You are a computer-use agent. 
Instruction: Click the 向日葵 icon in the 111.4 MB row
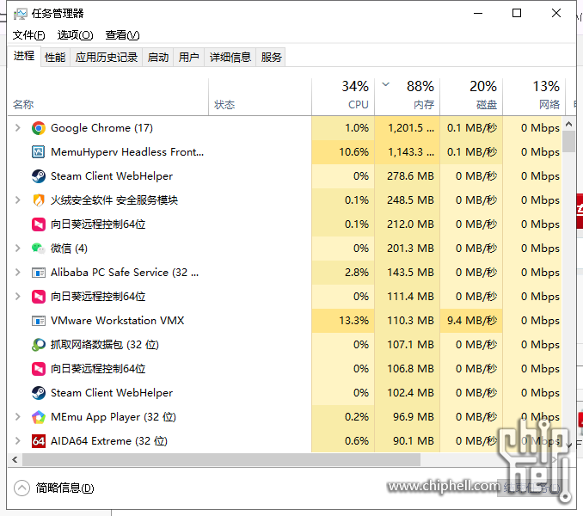(39, 297)
